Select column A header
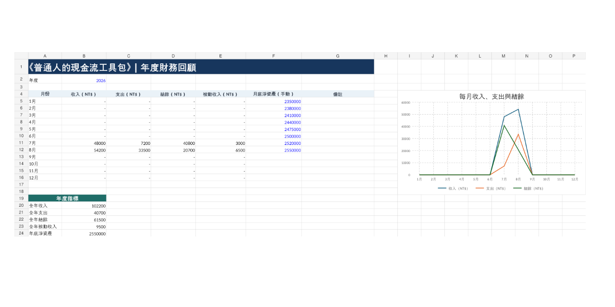The image size is (615, 307). (45, 56)
